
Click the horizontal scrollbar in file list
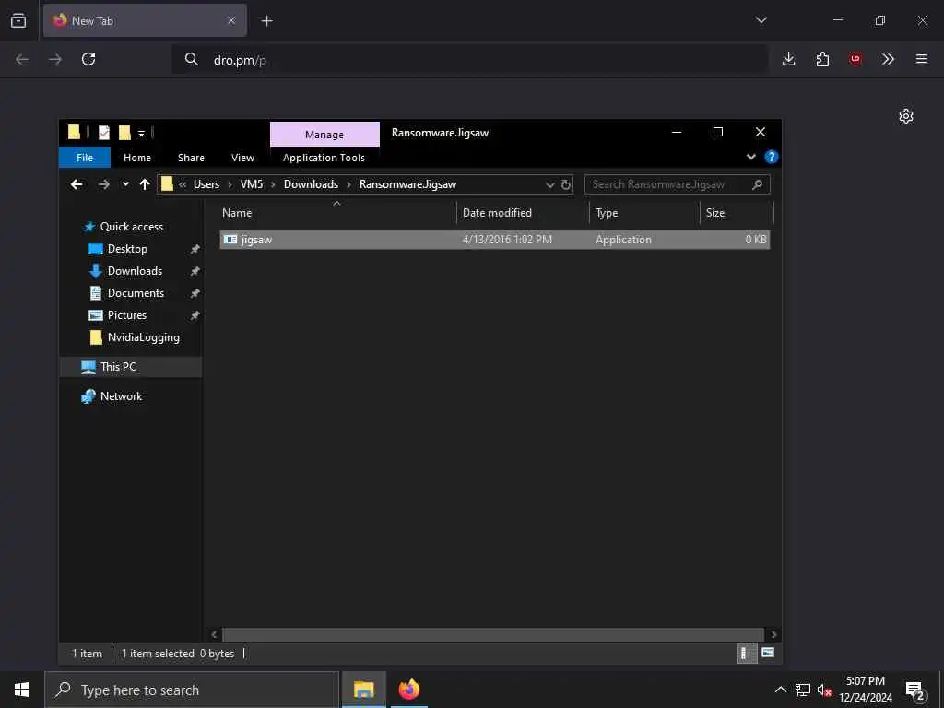[494, 634]
